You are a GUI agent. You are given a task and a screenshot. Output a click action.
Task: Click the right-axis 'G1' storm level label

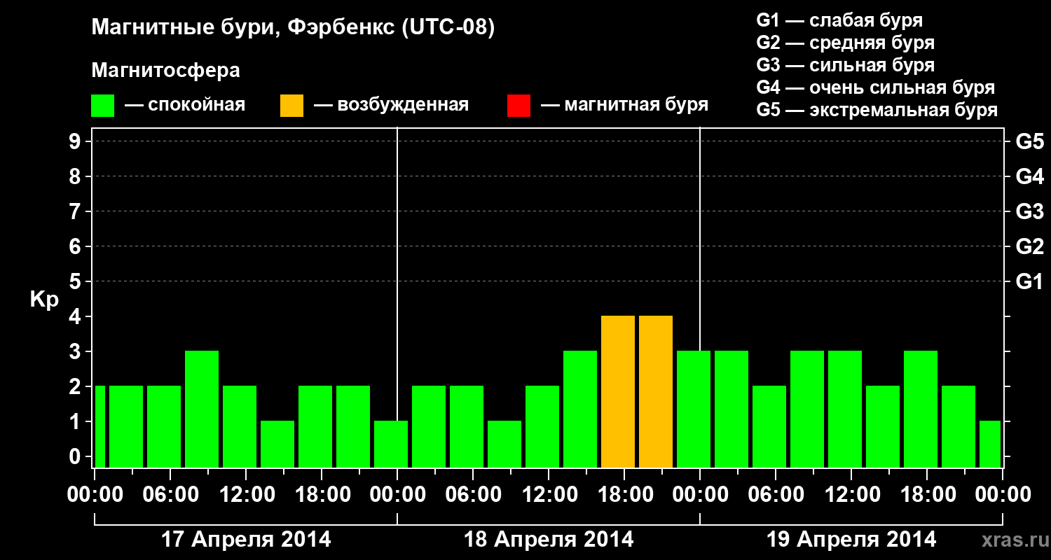1029,281
